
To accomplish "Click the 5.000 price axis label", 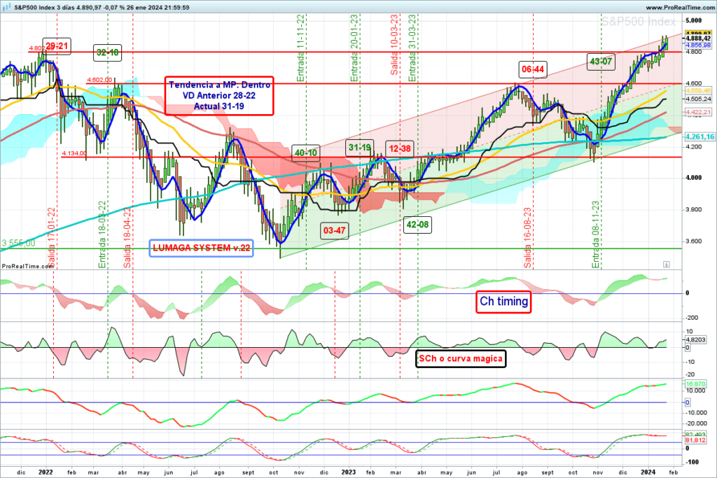I will (694, 20).
